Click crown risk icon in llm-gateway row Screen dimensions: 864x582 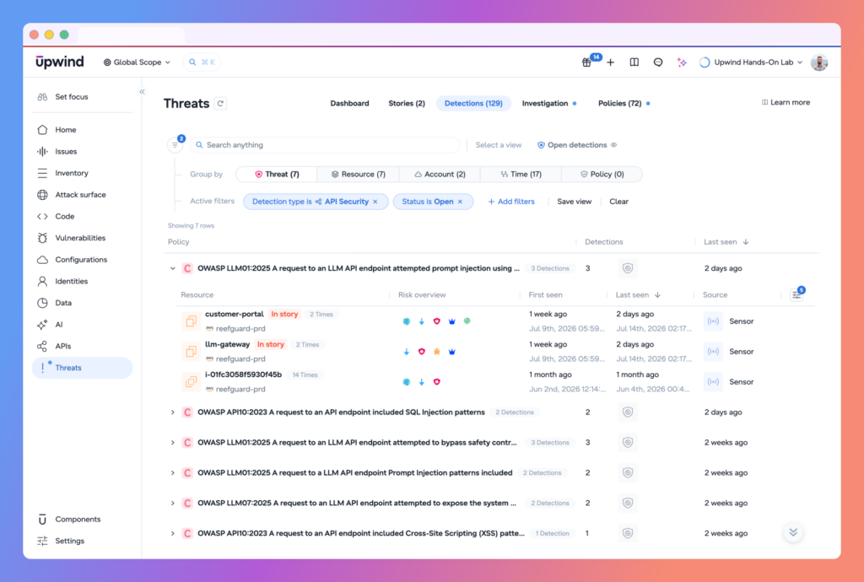coord(452,351)
